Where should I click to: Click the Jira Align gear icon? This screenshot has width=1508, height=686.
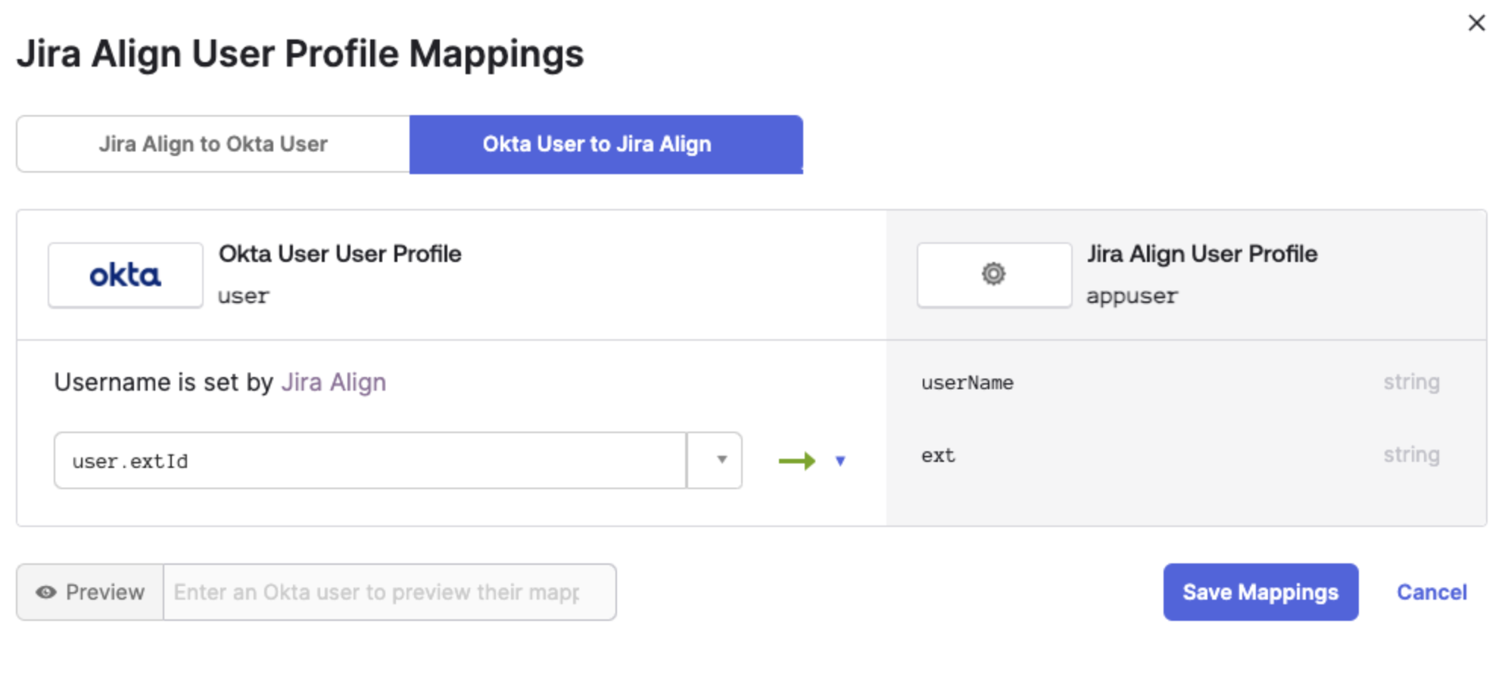pos(993,274)
